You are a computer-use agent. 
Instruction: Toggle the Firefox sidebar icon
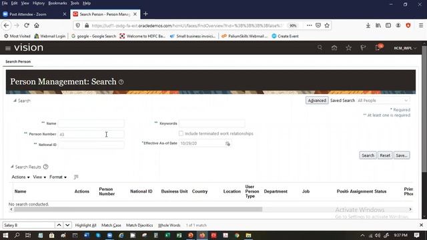[388, 25]
